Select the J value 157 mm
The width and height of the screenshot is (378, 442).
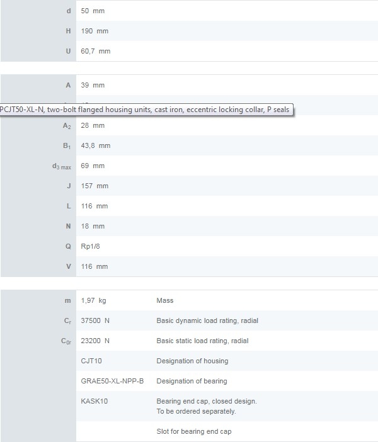(x=94, y=186)
